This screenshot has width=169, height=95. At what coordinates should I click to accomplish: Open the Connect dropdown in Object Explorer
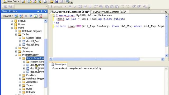[8, 16]
